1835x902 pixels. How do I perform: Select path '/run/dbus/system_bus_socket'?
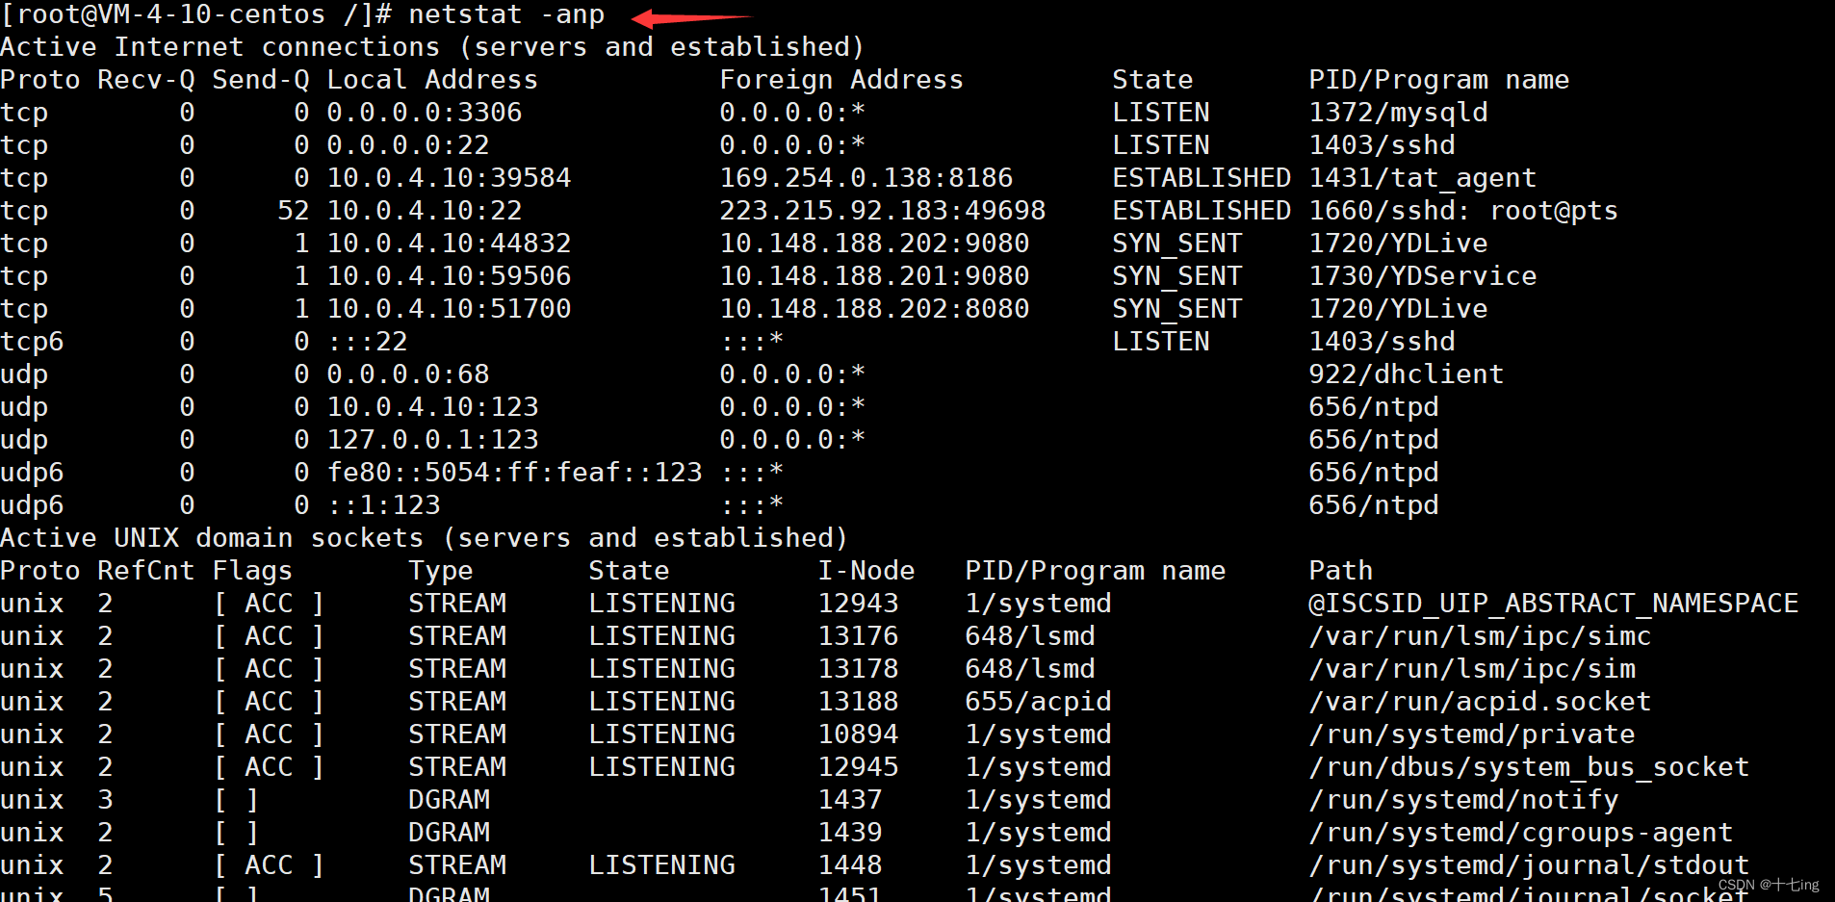(1529, 767)
